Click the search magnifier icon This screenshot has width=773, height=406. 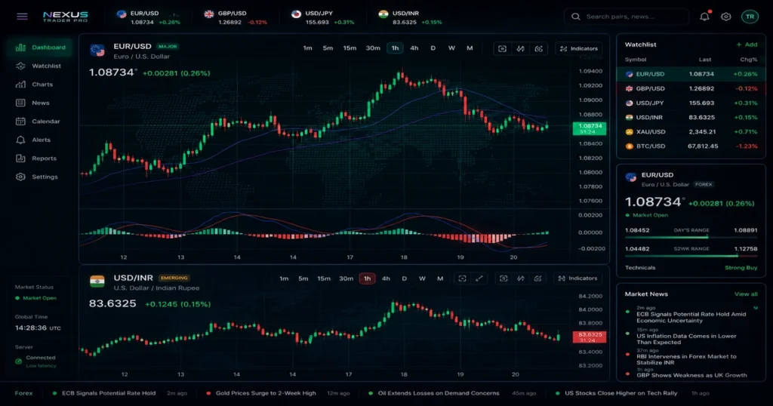coord(575,17)
